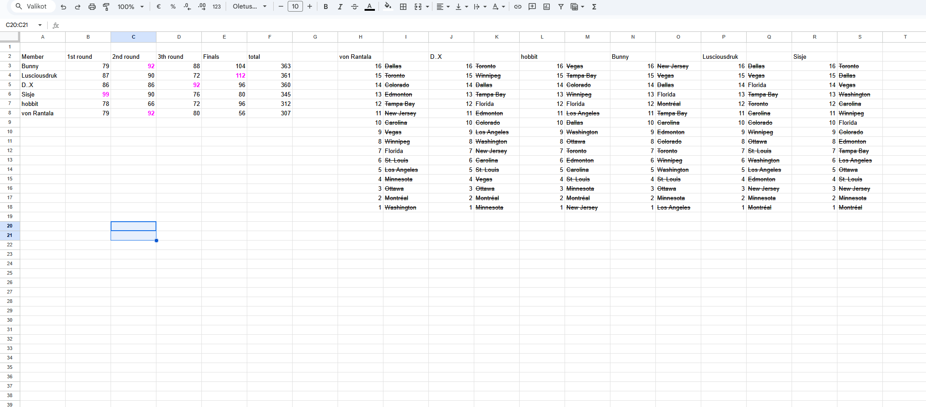Select row 20 header

pyautogui.click(x=10, y=226)
